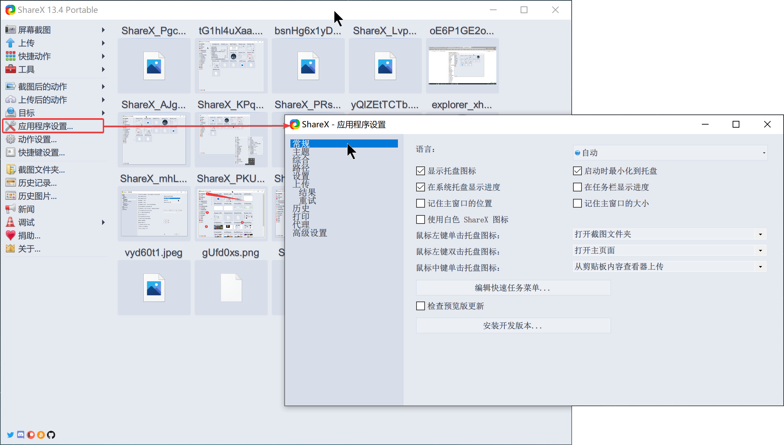The height and width of the screenshot is (445, 784).
Task: Uncheck 在系统托盘显示进度 checkbox
Action: [421, 187]
